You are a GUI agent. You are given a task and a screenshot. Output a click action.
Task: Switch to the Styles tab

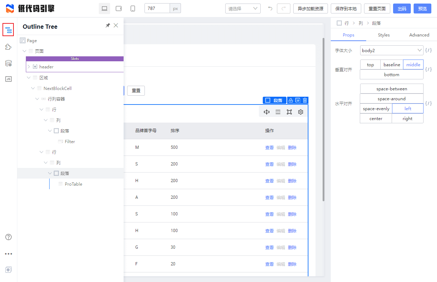coord(384,35)
